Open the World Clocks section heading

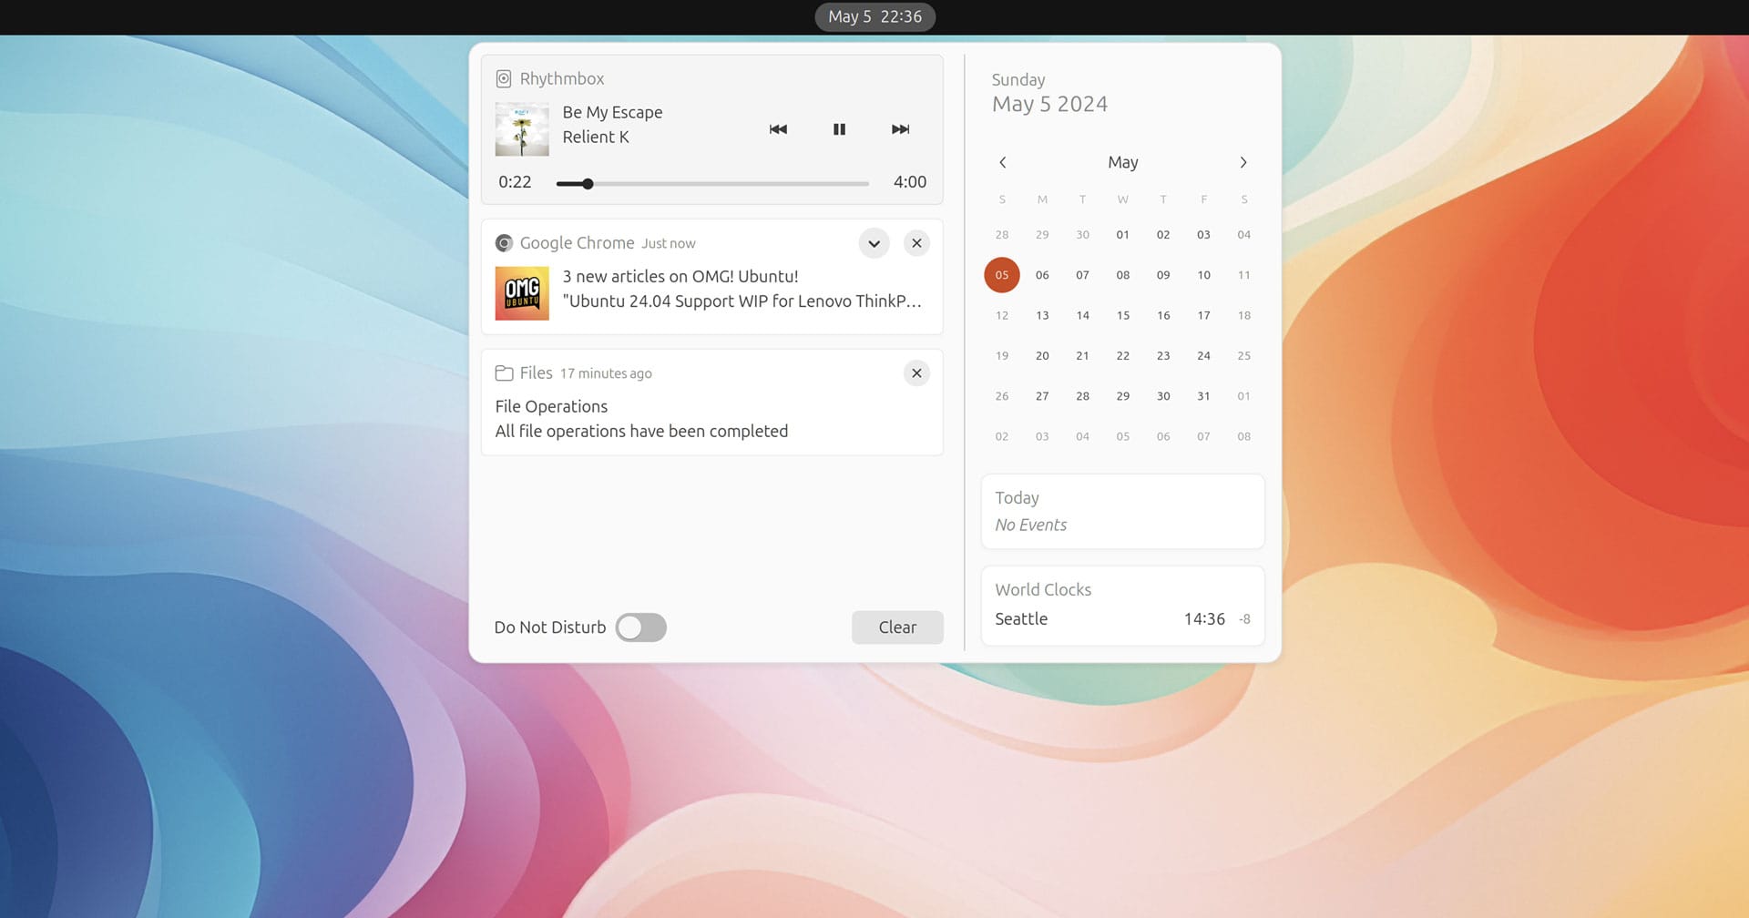click(x=1043, y=590)
